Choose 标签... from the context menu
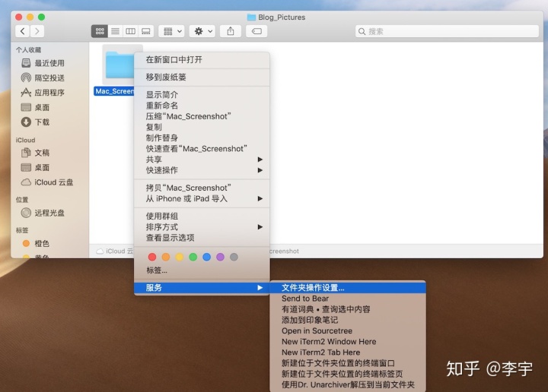 tap(202, 270)
